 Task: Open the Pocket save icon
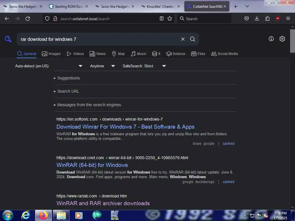(247, 18)
